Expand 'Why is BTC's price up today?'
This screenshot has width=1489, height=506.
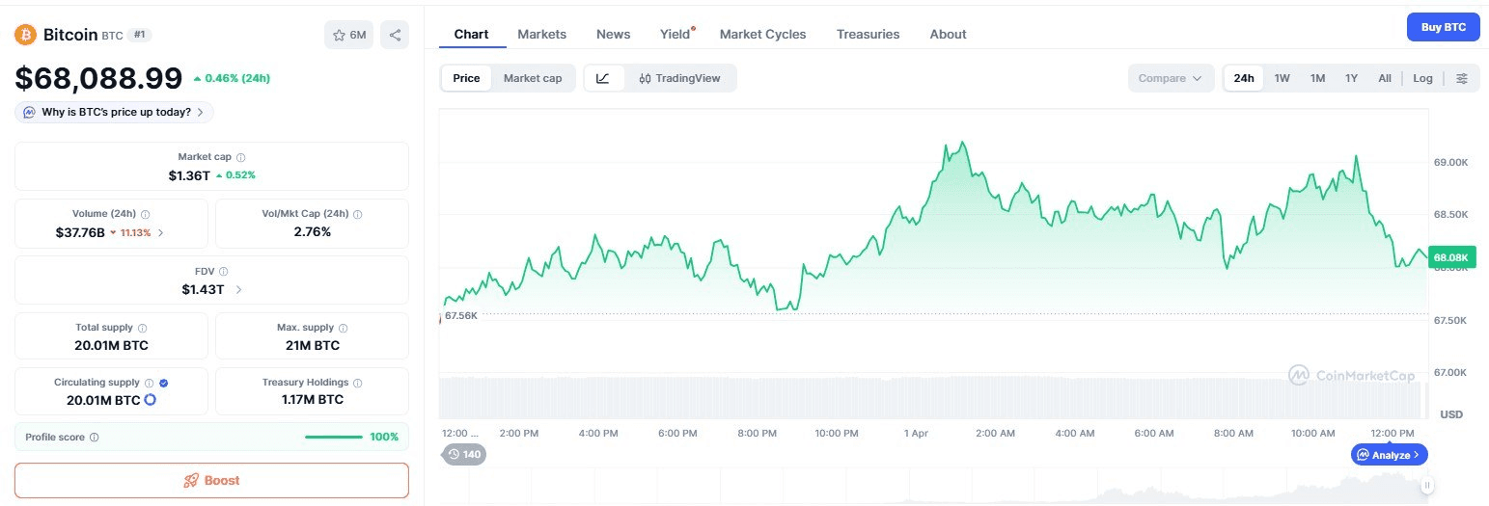point(115,112)
